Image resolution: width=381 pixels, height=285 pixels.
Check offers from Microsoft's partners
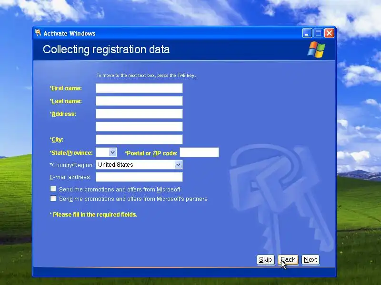point(53,199)
